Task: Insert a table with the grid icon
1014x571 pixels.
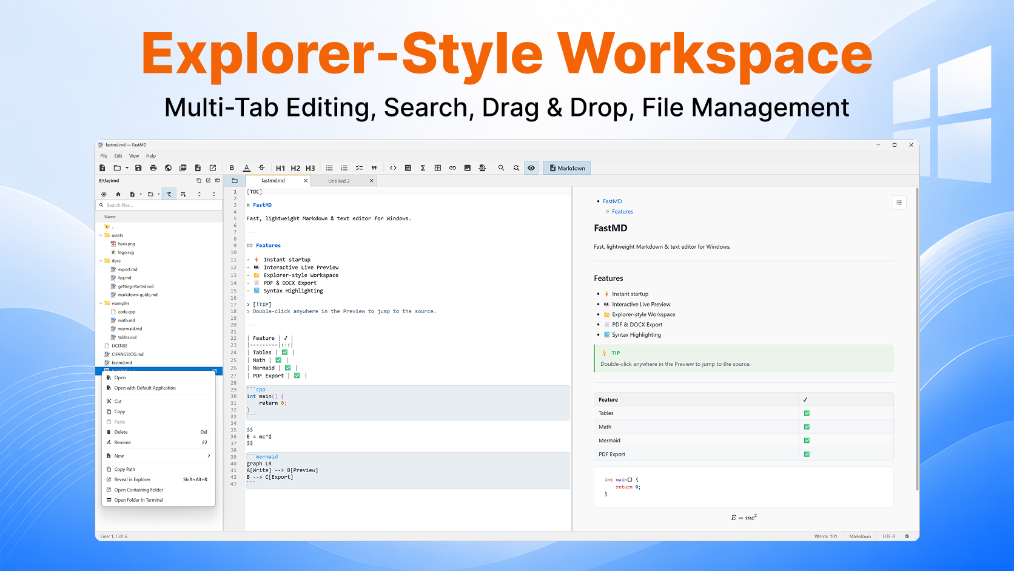Action: pyautogui.click(x=438, y=168)
